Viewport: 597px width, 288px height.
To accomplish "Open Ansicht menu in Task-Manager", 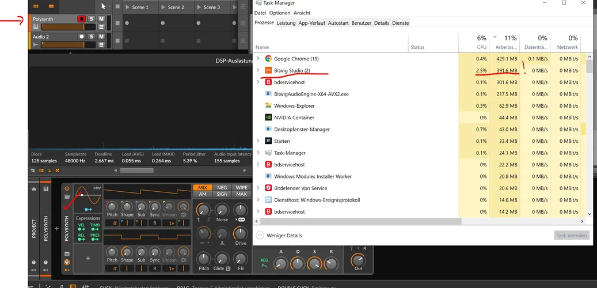I will (x=302, y=13).
